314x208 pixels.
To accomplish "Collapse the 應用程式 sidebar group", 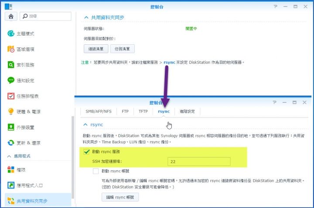I will click(9, 156).
